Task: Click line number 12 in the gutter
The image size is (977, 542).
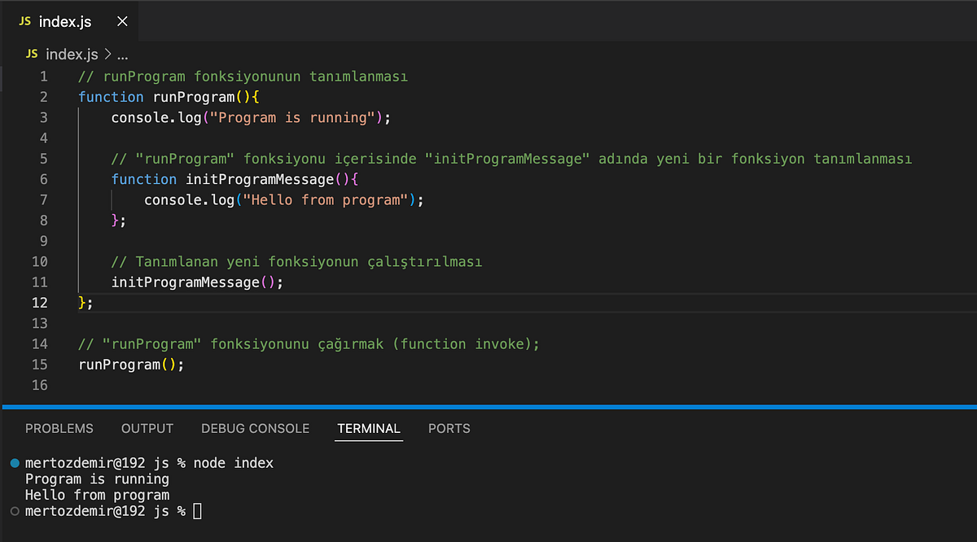Action: [x=38, y=302]
